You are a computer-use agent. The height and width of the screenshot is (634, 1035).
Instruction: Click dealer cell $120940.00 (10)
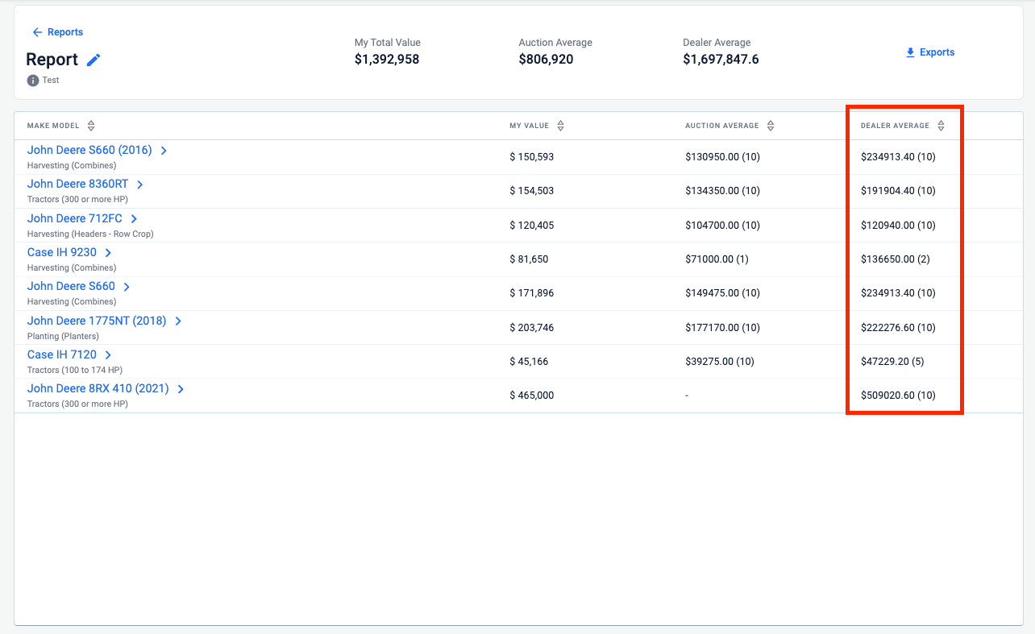click(x=898, y=226)
